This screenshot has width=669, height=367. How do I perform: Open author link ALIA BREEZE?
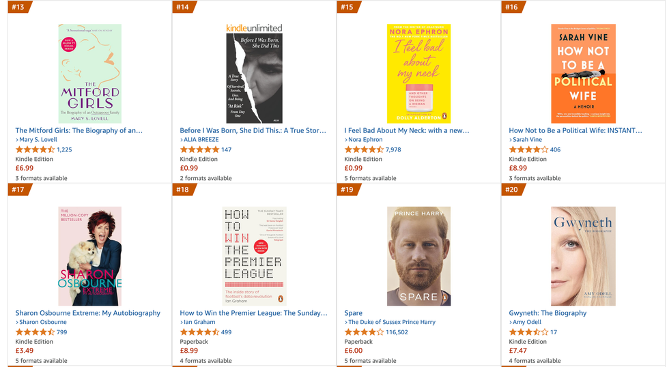[201, 140]
